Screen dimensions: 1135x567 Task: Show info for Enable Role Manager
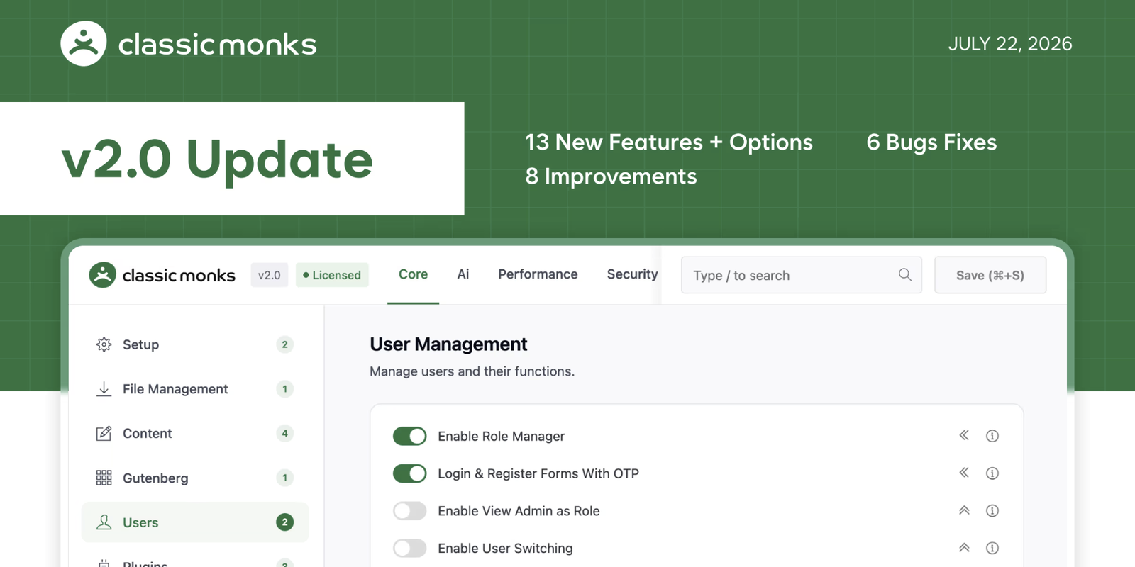click(x=992, y=436)
